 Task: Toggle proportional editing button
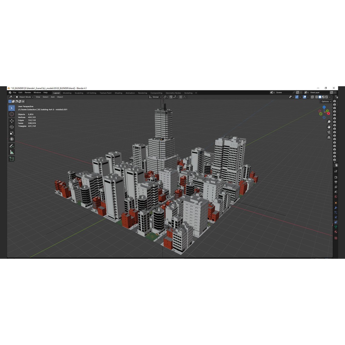tap(180, 97)
